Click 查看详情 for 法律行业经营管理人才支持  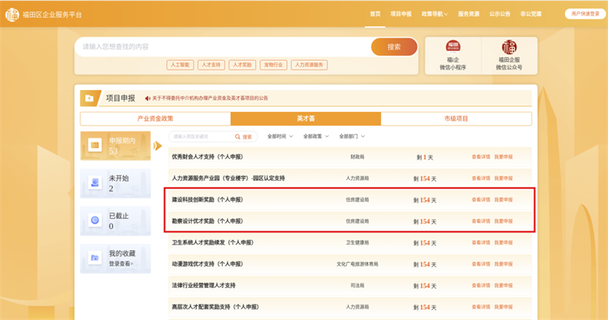point(481,285)
